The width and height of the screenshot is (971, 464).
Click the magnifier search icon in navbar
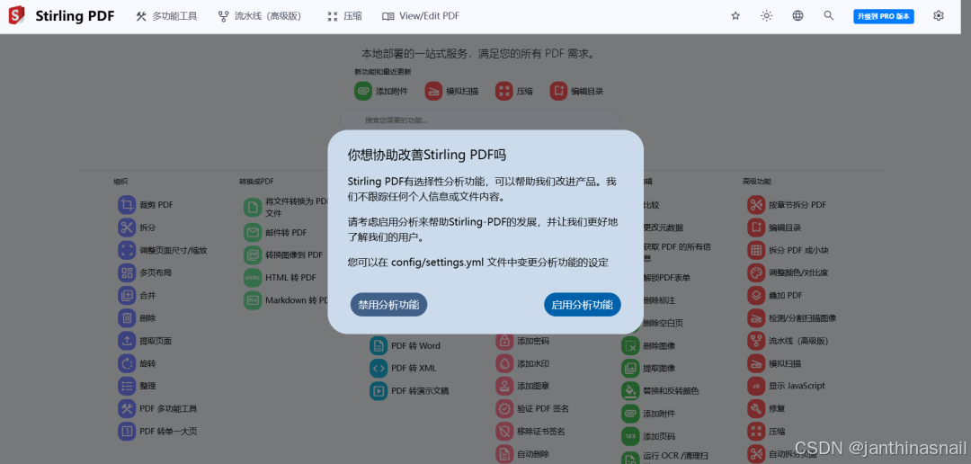tap(829, 16)
